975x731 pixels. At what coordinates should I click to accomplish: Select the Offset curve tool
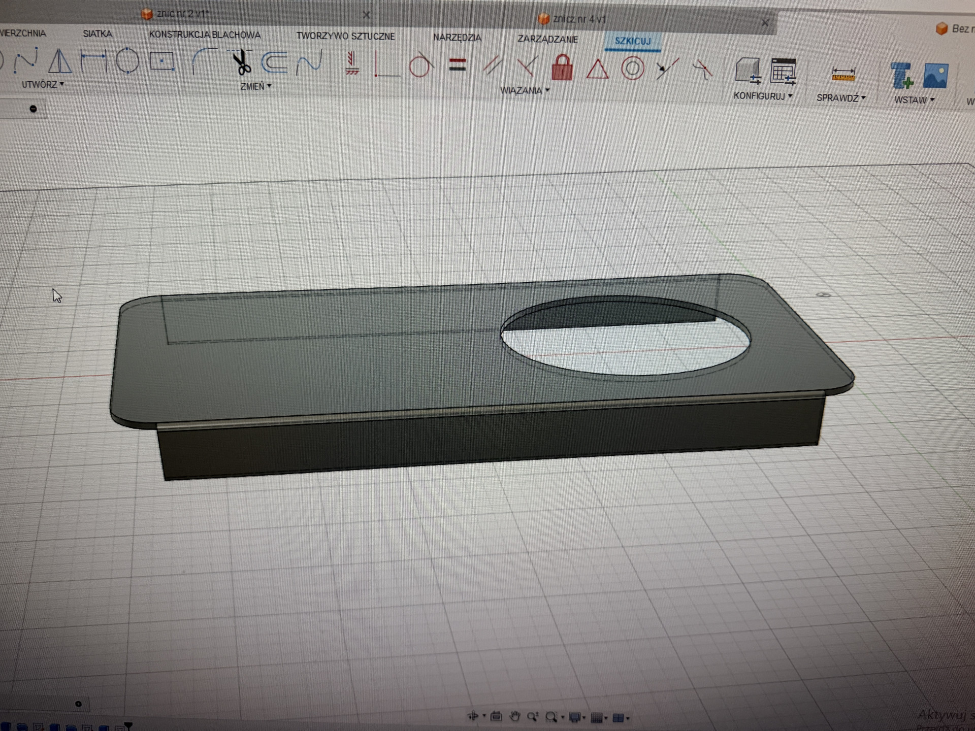click(274, 62)
